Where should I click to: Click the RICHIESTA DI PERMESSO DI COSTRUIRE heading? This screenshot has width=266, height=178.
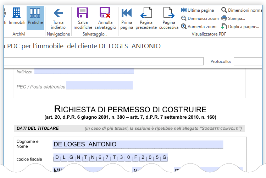click(x=130, y=109)
